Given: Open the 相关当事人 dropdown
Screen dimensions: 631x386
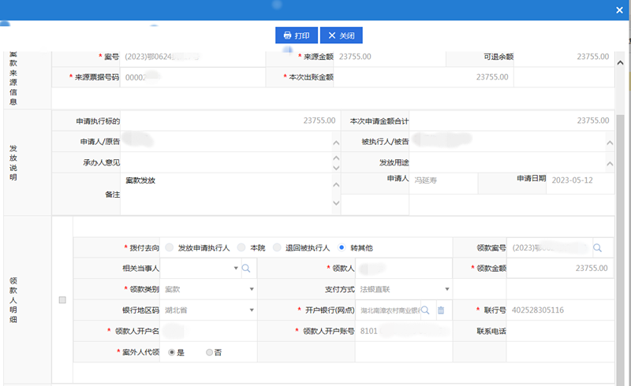Looking at the screenshot, I should coord(236,268).
